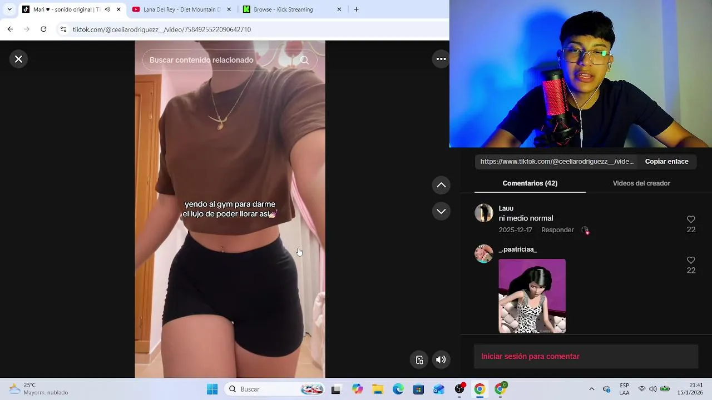
Task: Open Microsoft Edge from the taskbar
Action: [x=398, y=389]
